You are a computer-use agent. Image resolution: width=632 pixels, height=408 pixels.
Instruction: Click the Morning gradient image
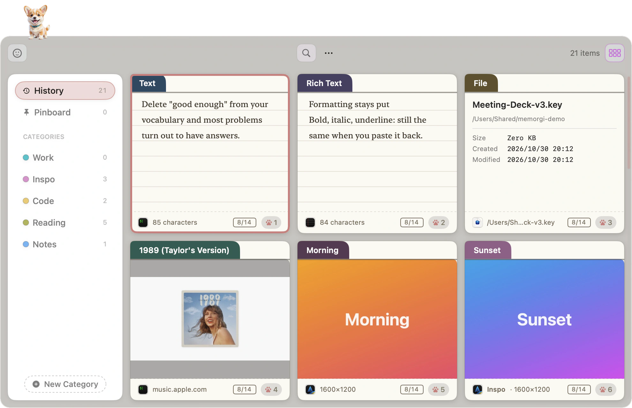click(377, 319)
